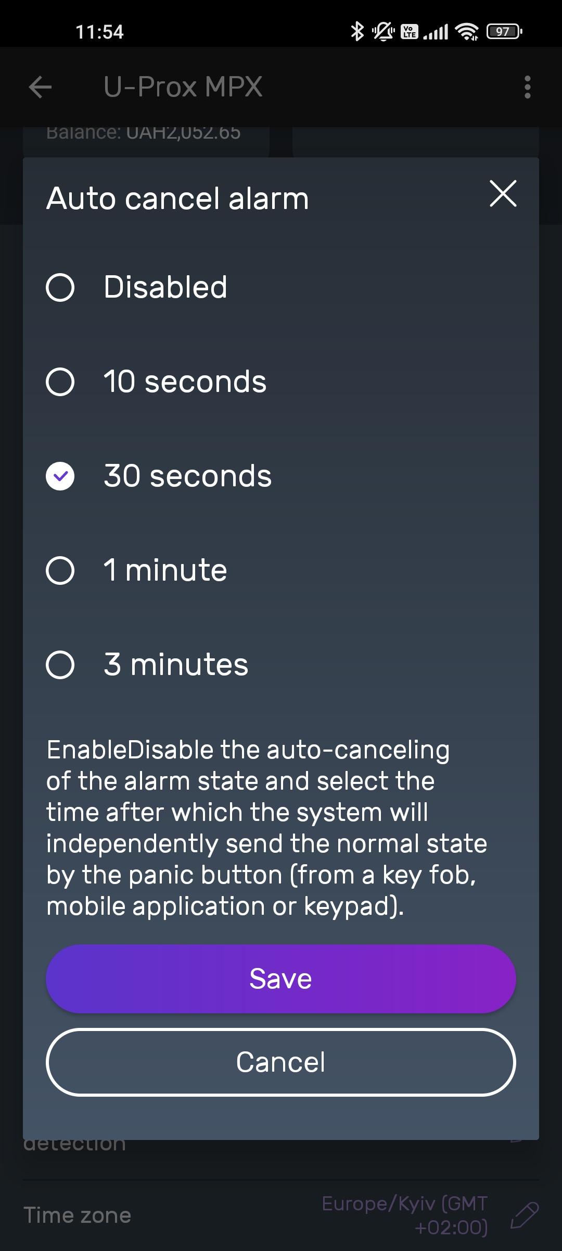Select the 30 seconds checked option

tap(60, 476)
